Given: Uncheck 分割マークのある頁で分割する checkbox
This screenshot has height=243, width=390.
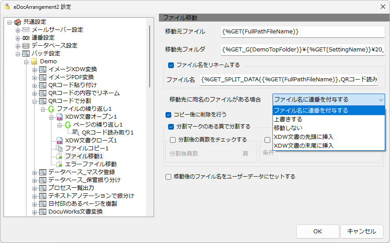Looking at the screenshot, I should (x=171, y=127).
